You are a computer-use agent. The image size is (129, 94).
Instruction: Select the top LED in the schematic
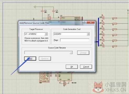click(x=103, y=18)
